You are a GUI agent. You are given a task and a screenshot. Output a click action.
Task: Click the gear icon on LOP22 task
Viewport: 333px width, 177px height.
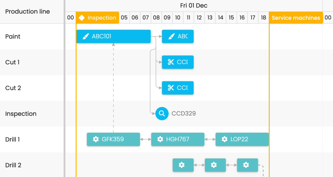pyautogui.click(x=225, y=139)
